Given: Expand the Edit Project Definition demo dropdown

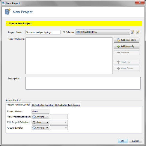Looking at the screenshot, I should [x=40, y=122].
